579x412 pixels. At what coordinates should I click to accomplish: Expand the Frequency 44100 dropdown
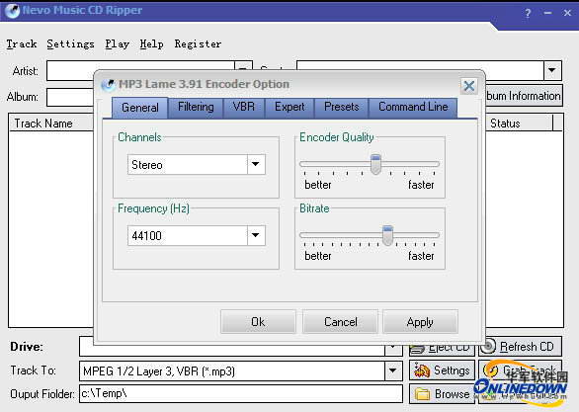coord(256,235)
